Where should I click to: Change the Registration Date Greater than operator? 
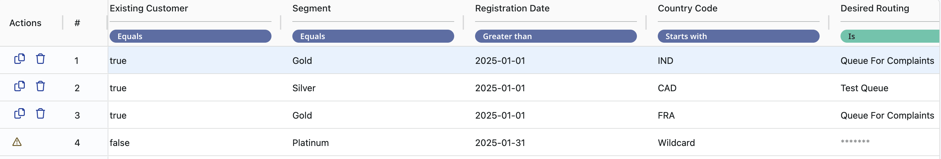(x=555, y=36)
